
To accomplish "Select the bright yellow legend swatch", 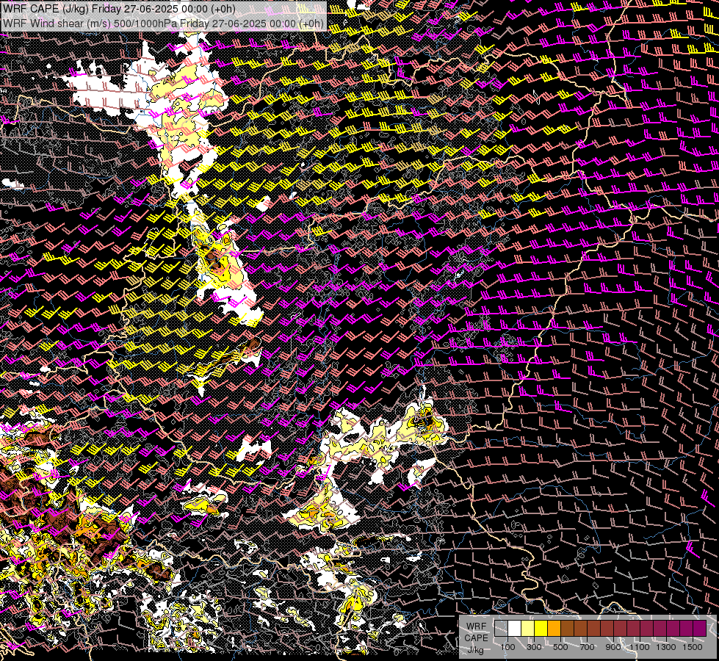I will click(541, 629).
